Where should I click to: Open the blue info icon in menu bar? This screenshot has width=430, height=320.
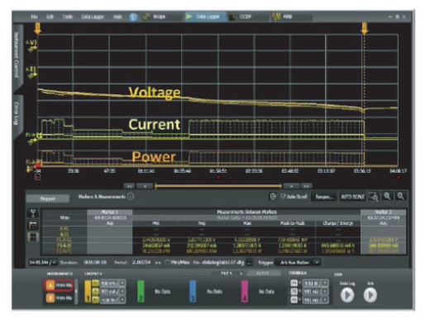[133, 17]
